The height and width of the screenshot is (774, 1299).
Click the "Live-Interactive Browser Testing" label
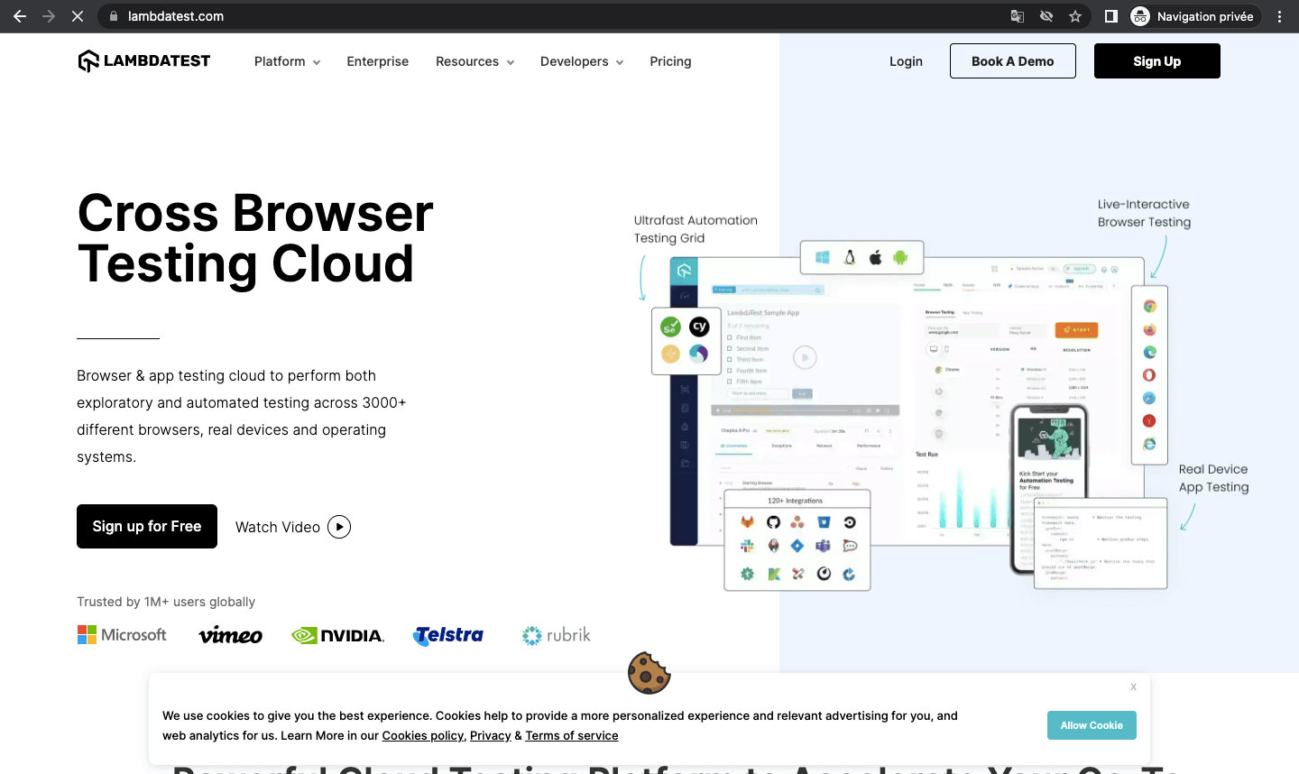(1144, 213)
